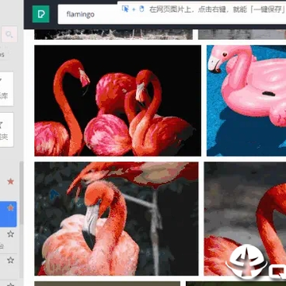This screenshot has width=286, height=286.
Task: Click the left sidebar vertical scrollbar
Action: 21,193
